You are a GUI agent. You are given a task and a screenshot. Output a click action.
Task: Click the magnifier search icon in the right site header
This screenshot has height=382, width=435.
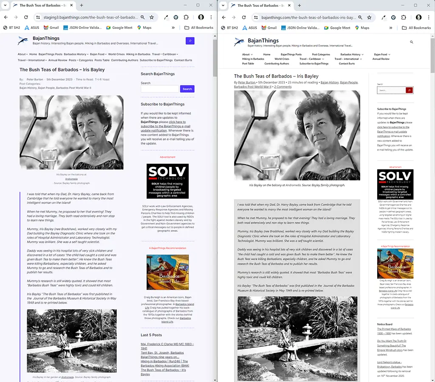[411, 42]
